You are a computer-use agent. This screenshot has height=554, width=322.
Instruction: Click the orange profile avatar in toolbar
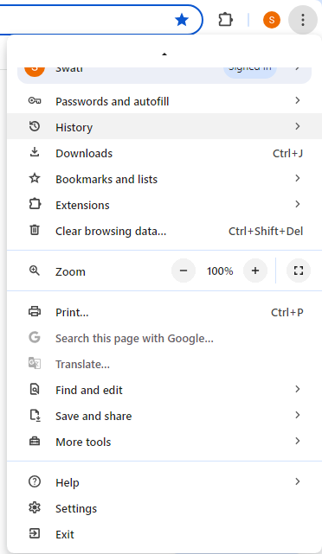(272, 20)
